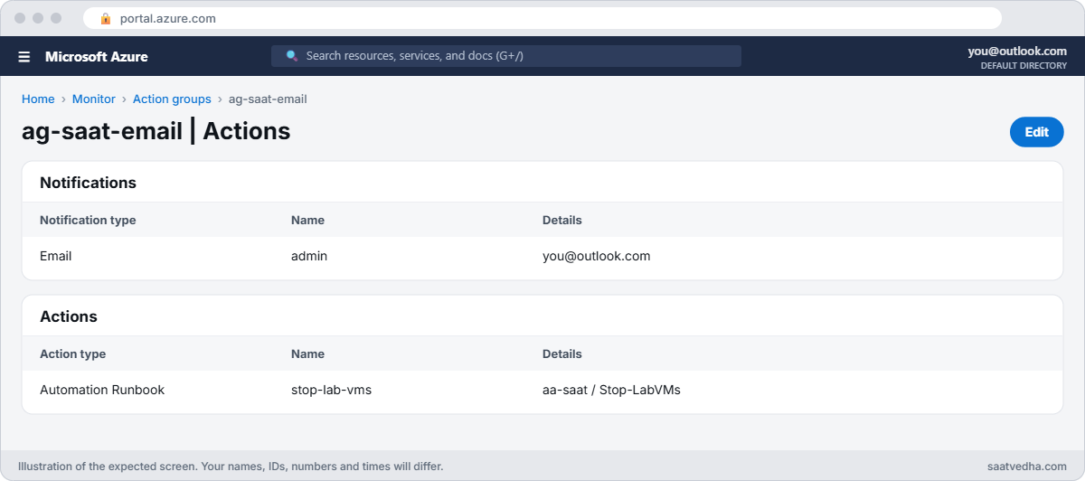
Task: Click Details column header in Actions table
Action: [x=562, y=354]
